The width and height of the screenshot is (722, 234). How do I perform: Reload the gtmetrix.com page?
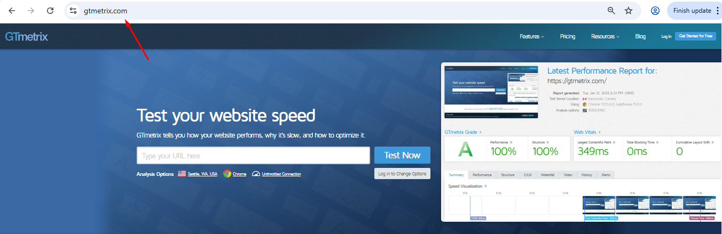click(x=50, y=11)
